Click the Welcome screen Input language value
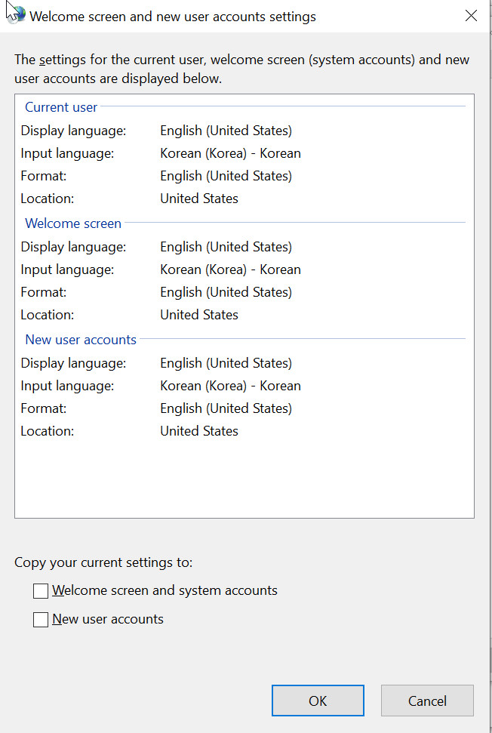The height and width of the screenshot is (733, 492). [230, 269]
